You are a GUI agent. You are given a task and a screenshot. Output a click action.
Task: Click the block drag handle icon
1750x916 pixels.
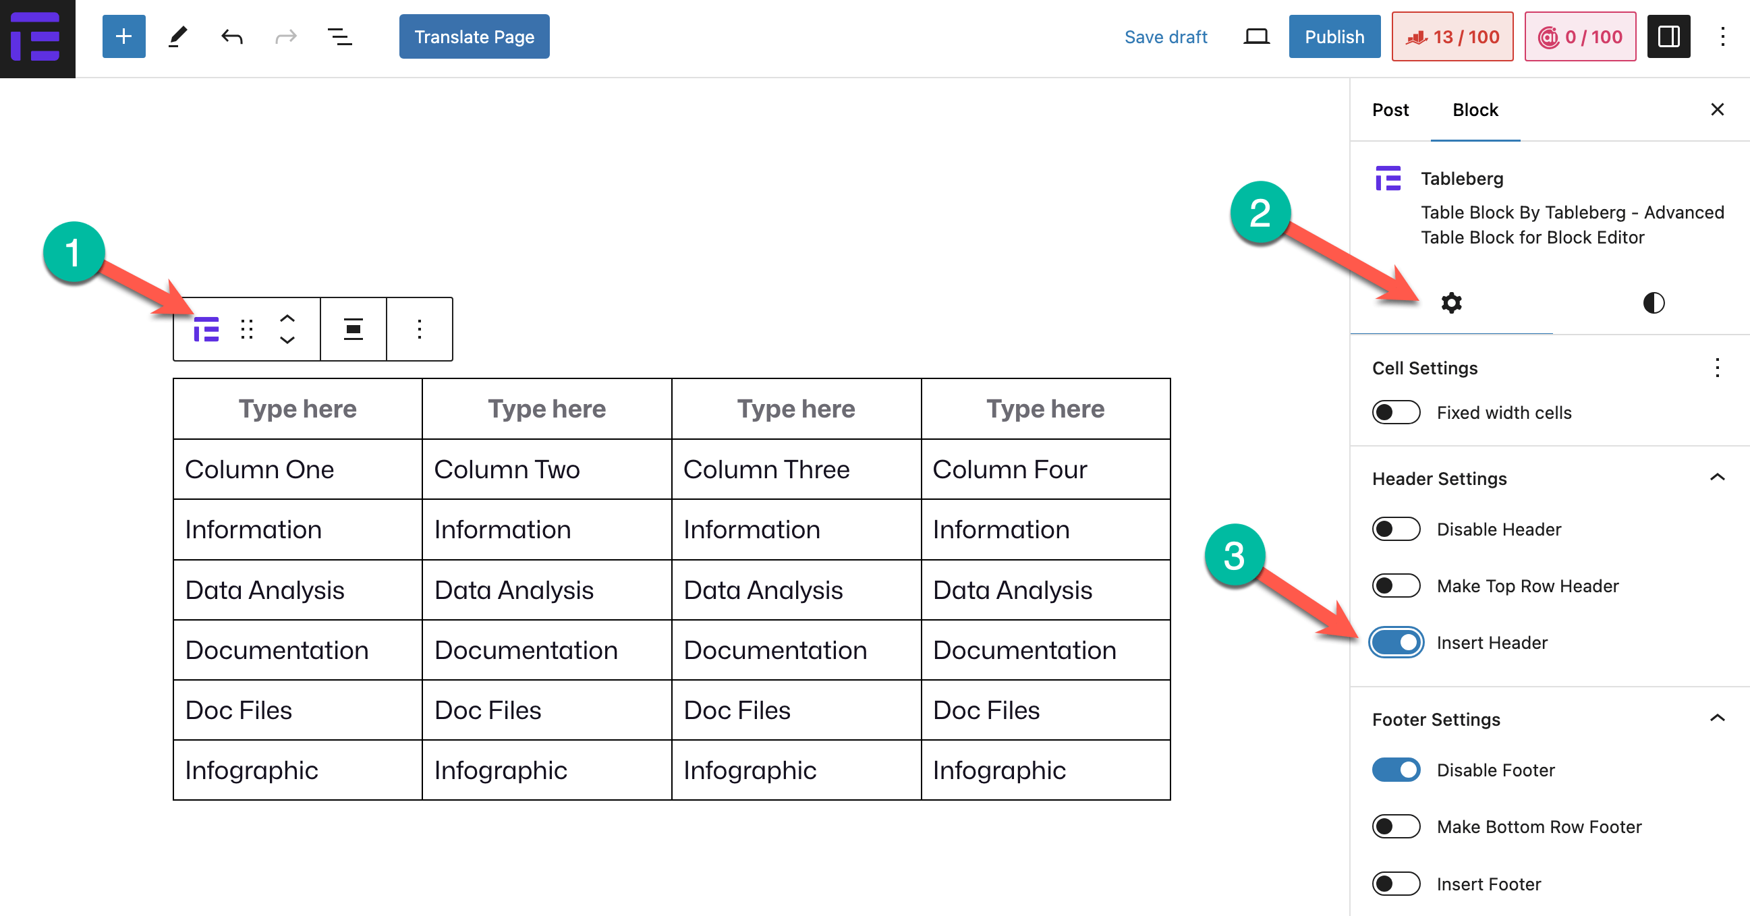[247, 329]
